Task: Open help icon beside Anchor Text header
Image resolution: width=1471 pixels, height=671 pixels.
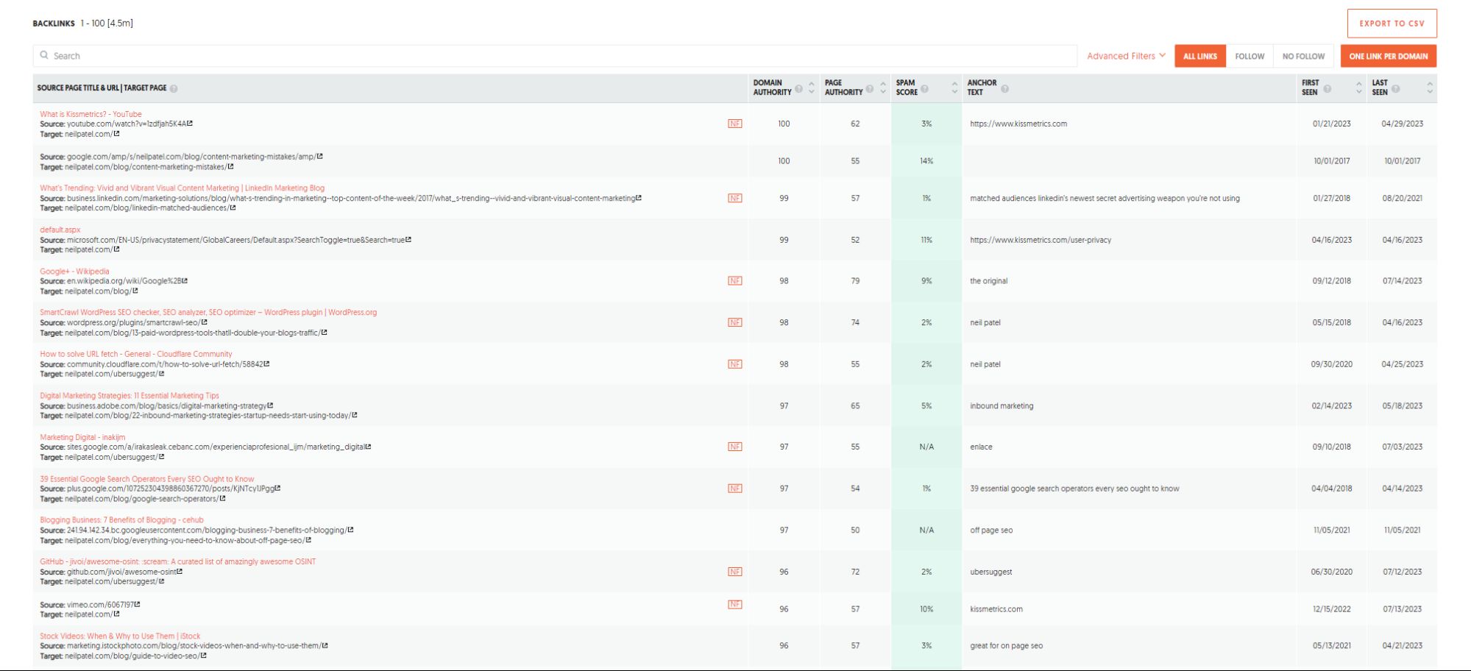Action: [1004, 89]
